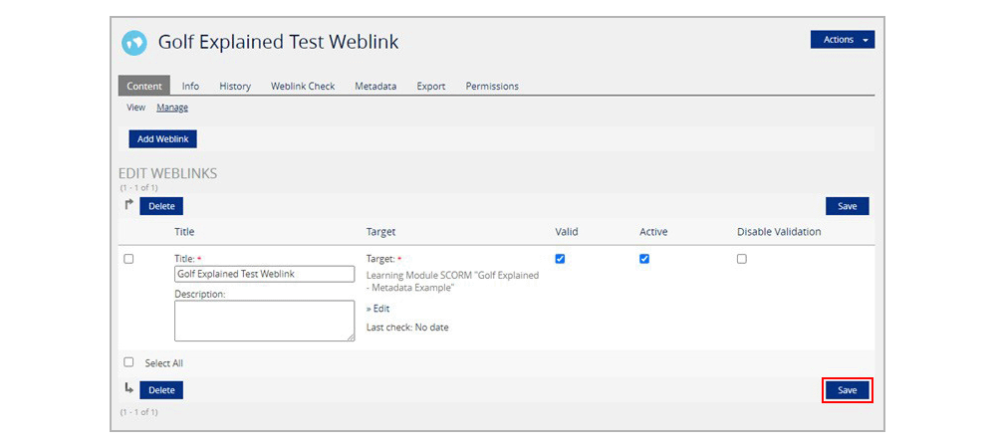The width and height of the screenshot is (996, 448).
Task: Click the upward arrow icon near top Delete
Action: tap(128, 205)
